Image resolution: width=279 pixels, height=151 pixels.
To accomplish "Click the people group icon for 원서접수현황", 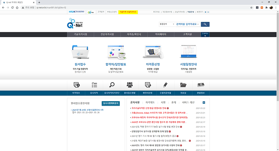I will (129, 85).
